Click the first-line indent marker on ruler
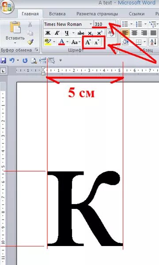159x265 pixels. click(43, 68)
